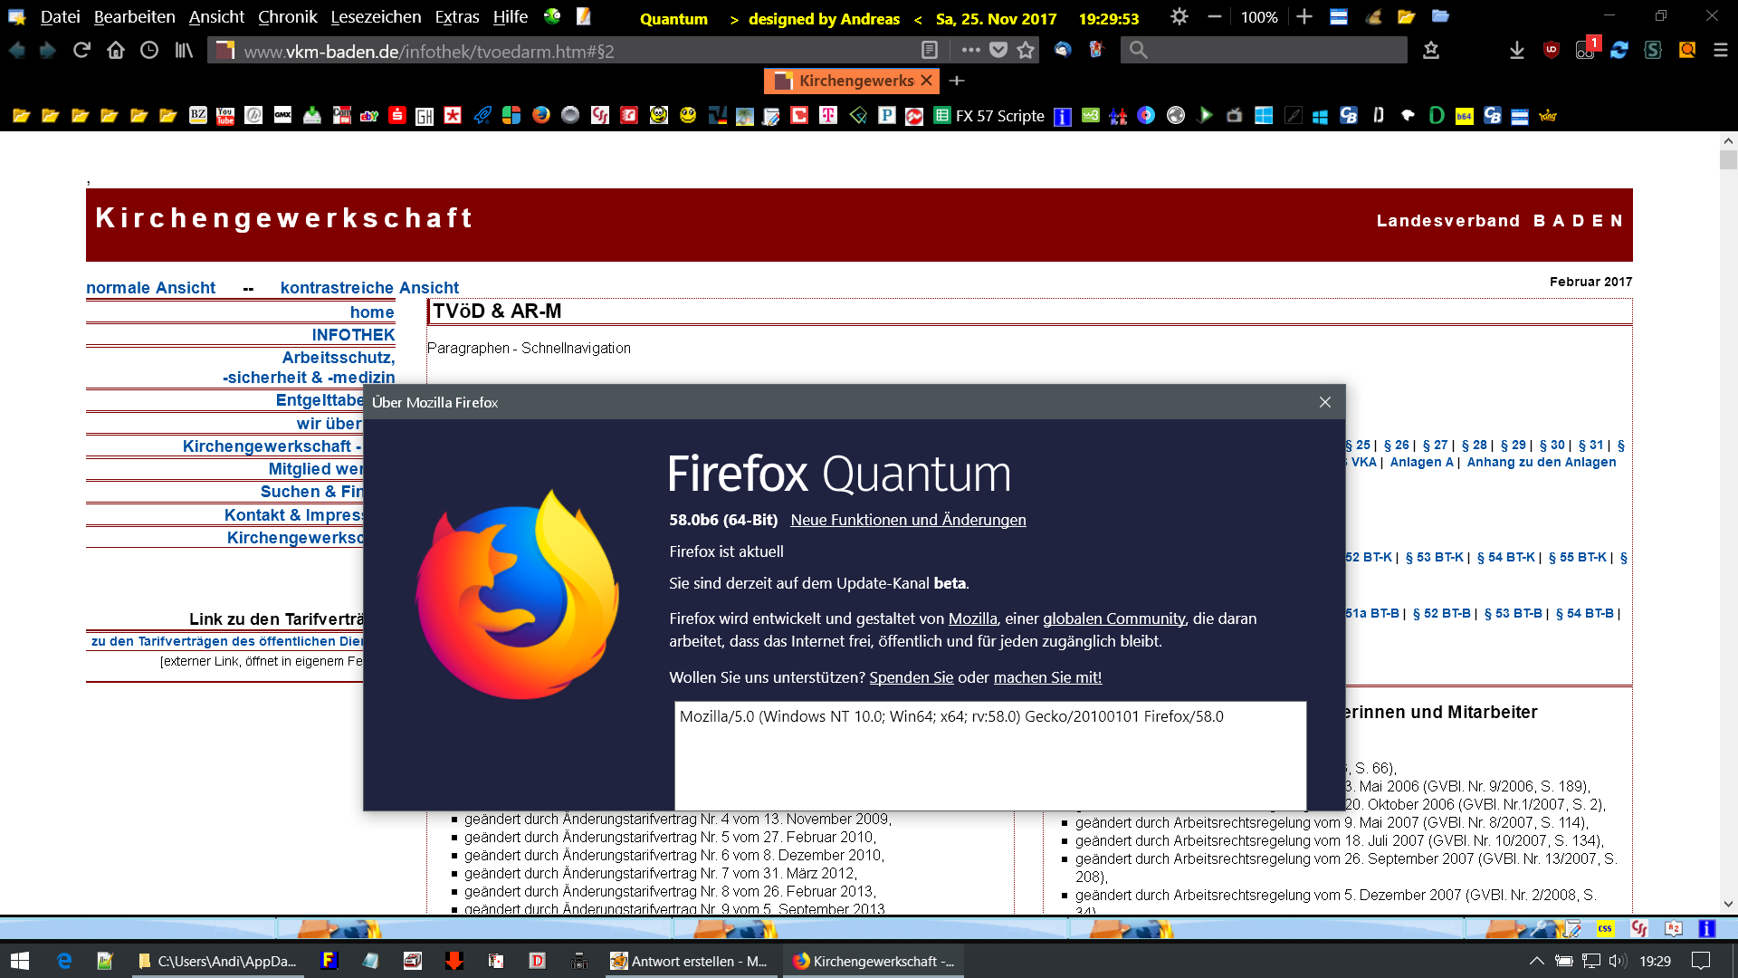This screenshot has width=1738, height=978.
Task: Click the uBlock Origin shield icon
Action: (1552, 51)
